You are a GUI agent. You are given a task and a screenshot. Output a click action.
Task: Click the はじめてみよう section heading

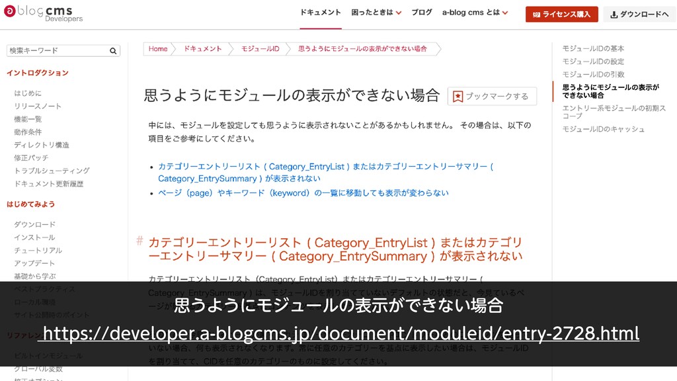coord(30,204)
